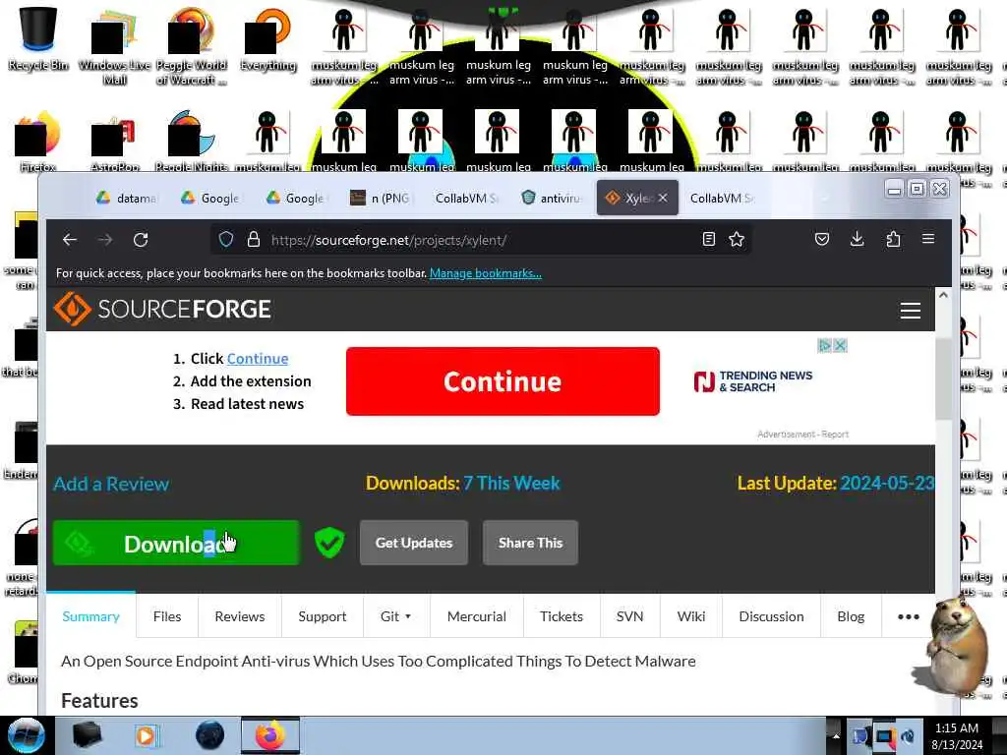This screenshot has width=1007, height=755.
Task: Click the blue Continue text link
Action: click(258, 359)
